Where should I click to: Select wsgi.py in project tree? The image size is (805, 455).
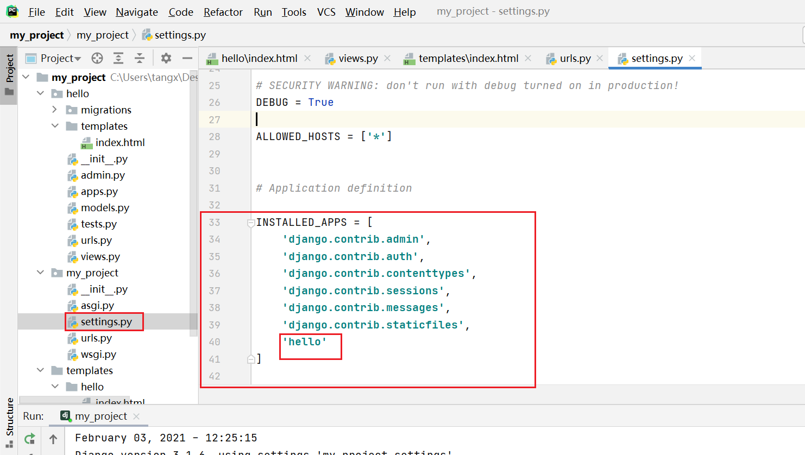click(92, 354)
